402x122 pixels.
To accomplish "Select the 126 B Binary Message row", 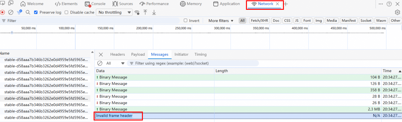I will pyautogui.click(x=248, y=84).
